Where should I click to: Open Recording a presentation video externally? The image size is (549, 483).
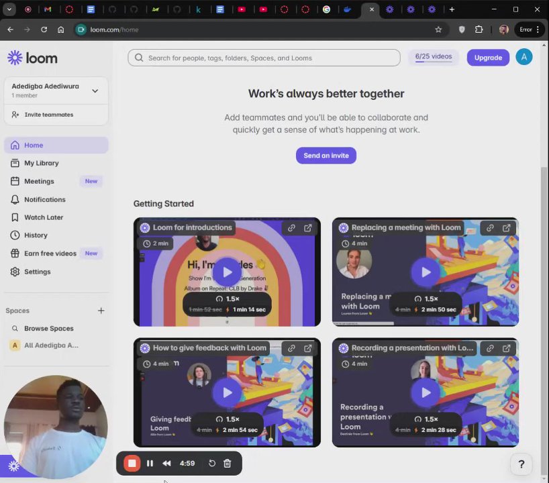(x=506, y=348)
